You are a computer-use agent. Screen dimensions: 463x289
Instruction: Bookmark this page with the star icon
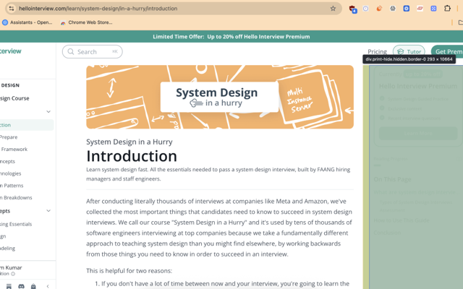tap(333, 9)
